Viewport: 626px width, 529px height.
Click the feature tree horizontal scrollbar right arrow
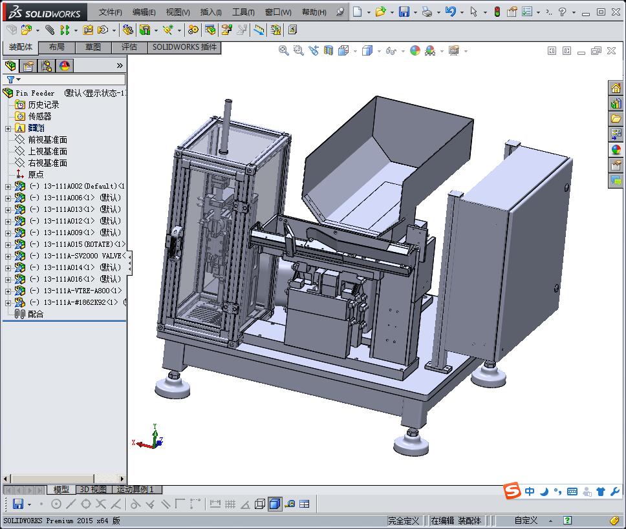coord(122,479)
